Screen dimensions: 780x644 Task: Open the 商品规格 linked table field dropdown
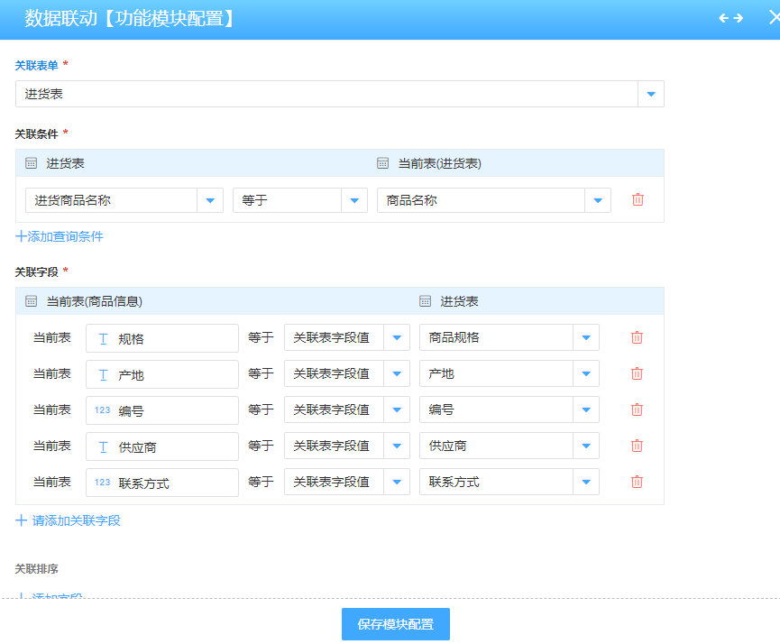(x=586, y=337)
